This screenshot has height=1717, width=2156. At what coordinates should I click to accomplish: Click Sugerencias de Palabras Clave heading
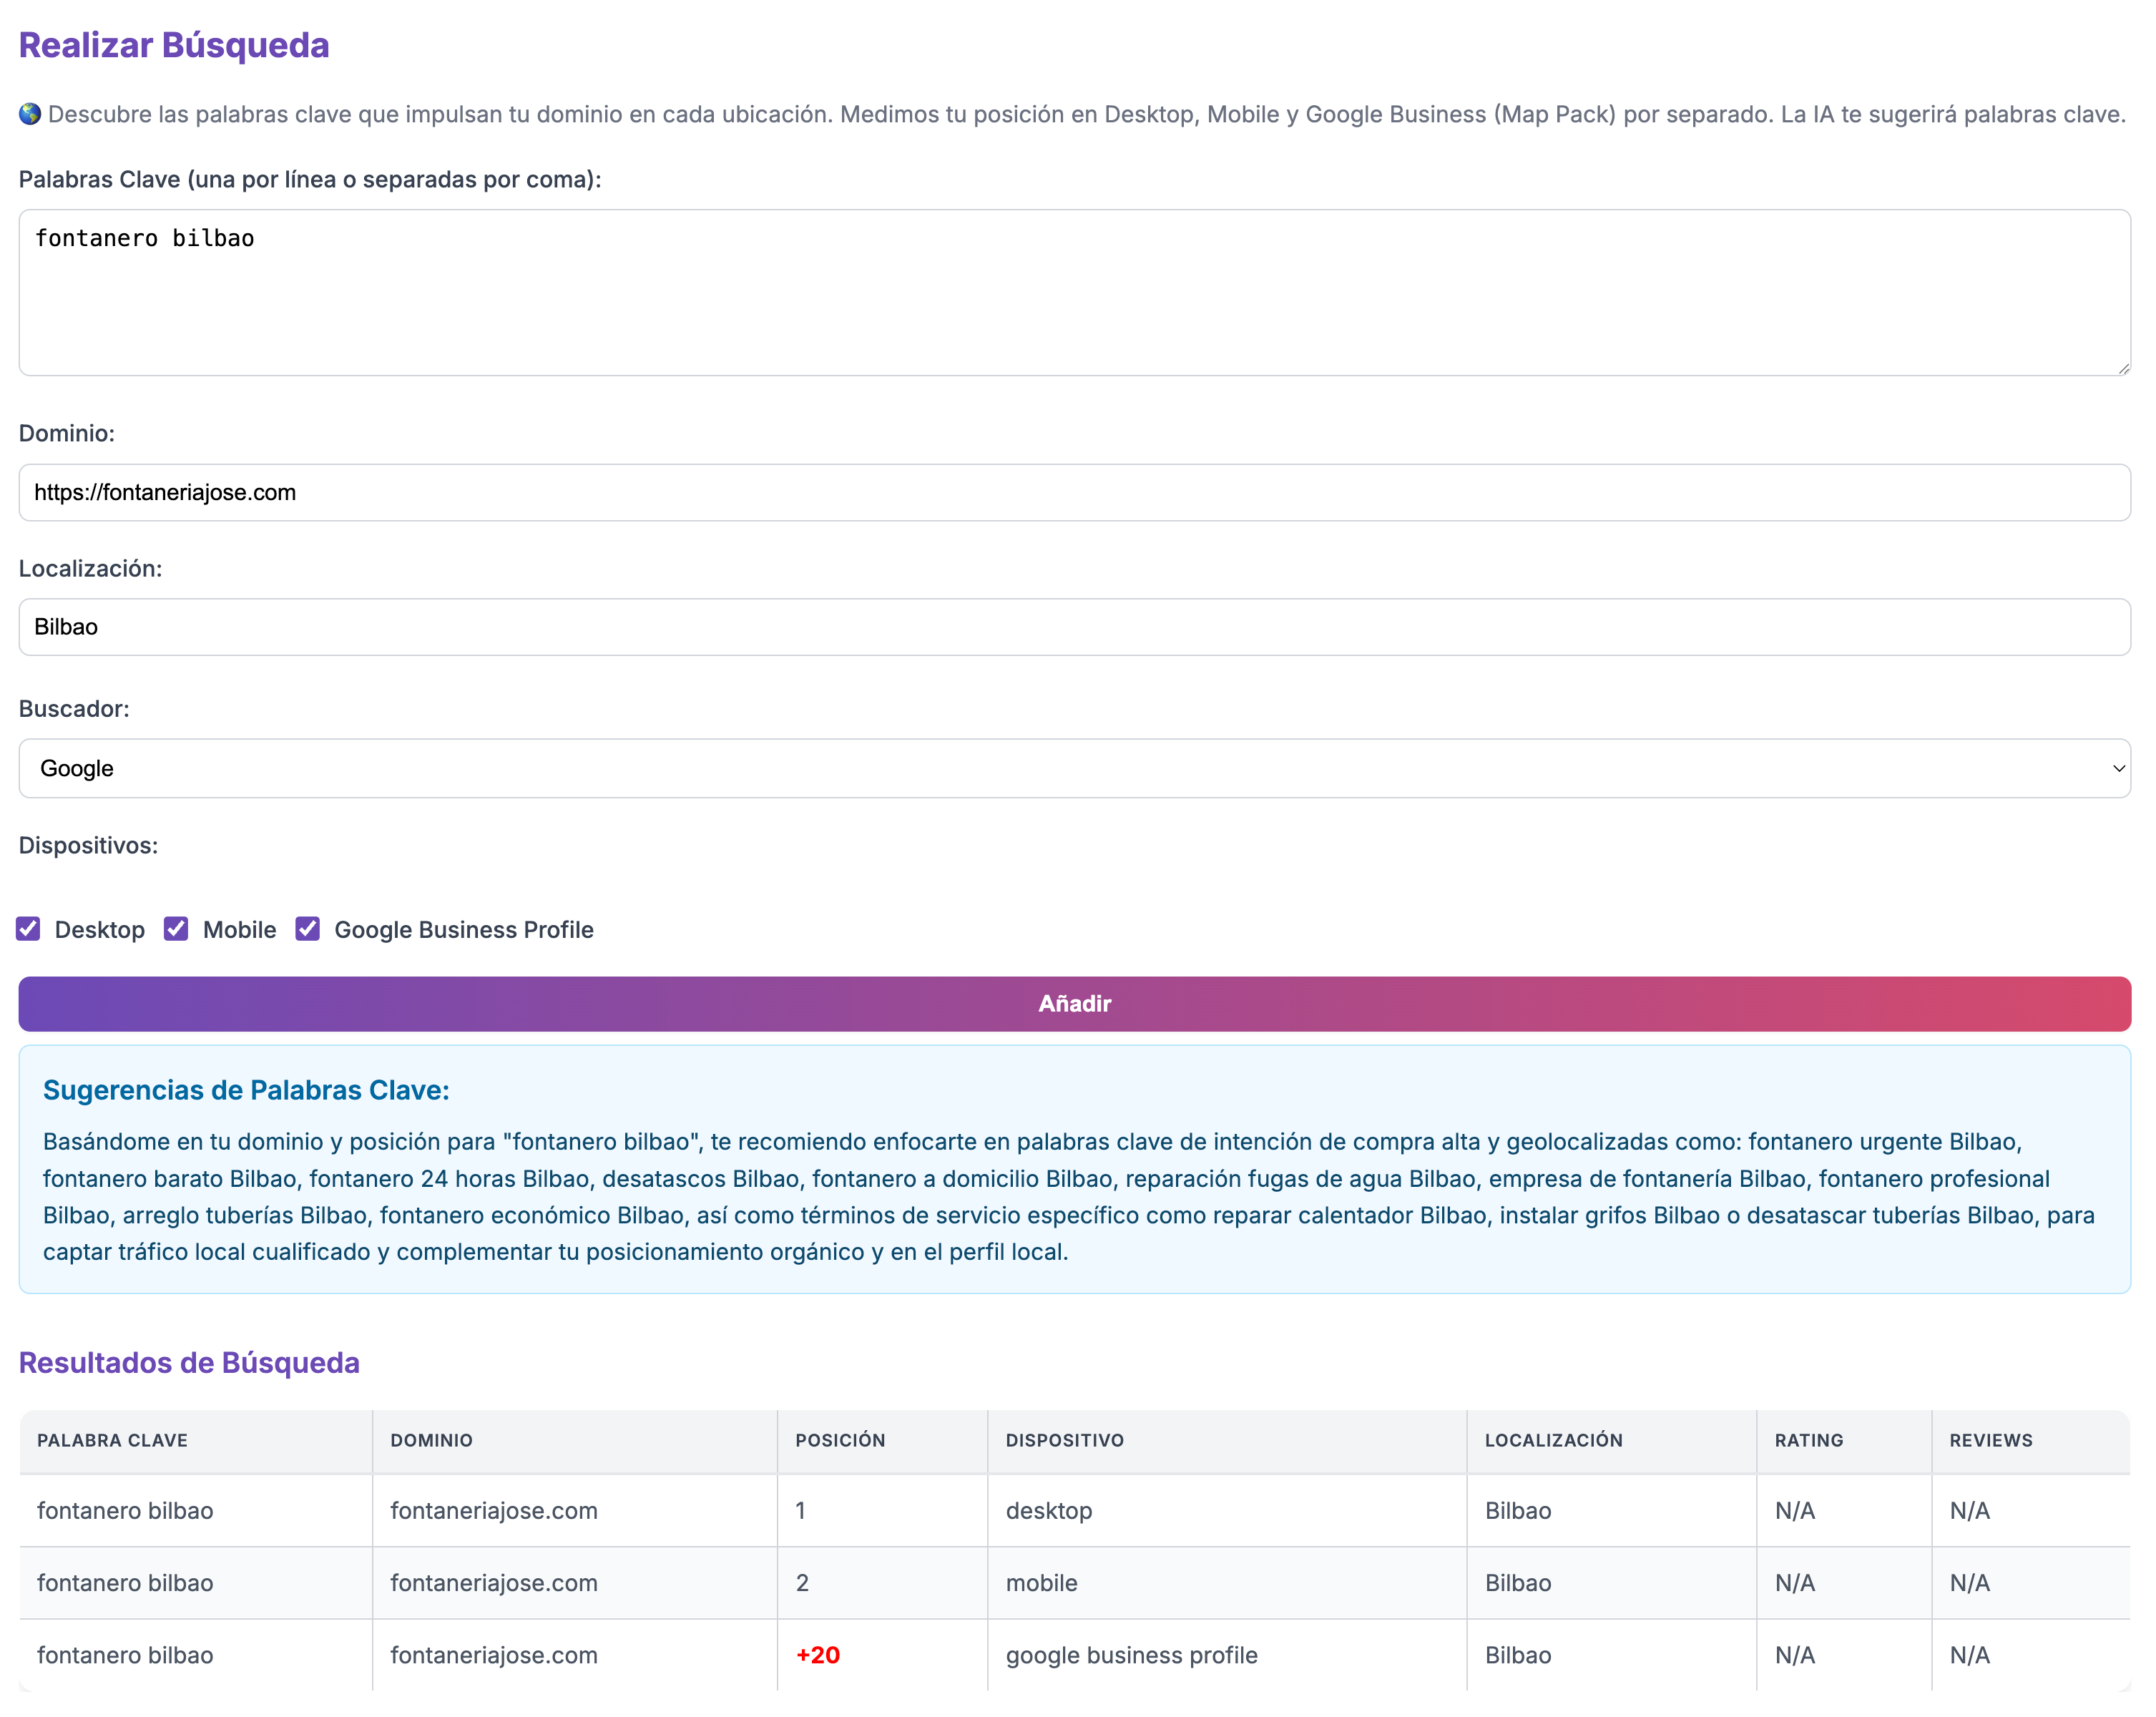246,1090
